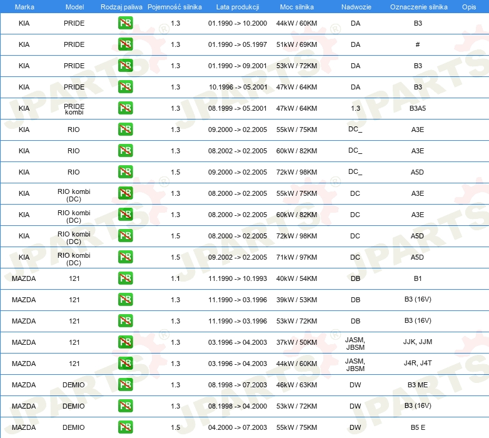Screen dimensions: 489x438
Task: Click fuel icon in KIA PRIDE 51kW row
Action: (x=125, y=44)
